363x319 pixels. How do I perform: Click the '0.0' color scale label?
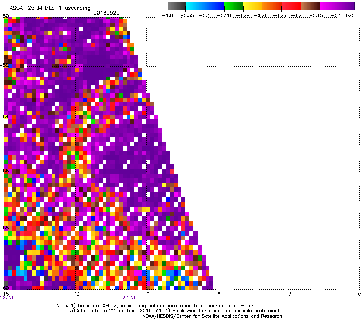350,16
